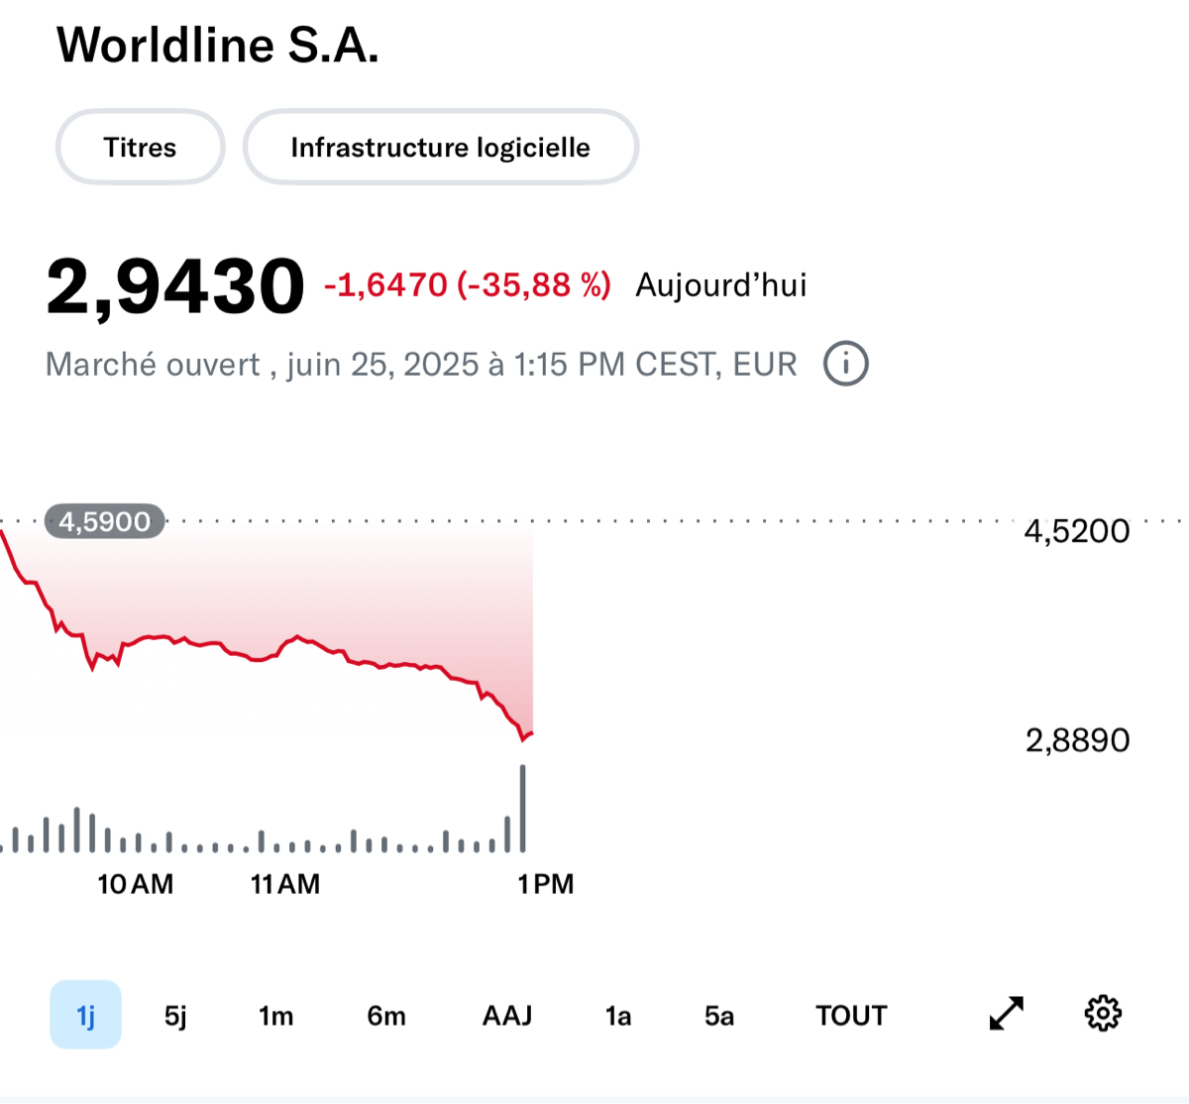The image size is (1189, 1104).
Task: Switch to the 1m time range
Action: 275,1016
